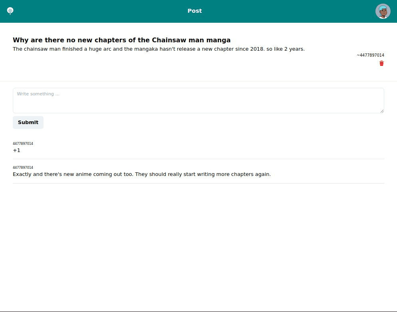Click the comment about new anime coming out
Viewport: 397px width, 312px height.
(x=142, y=174)
